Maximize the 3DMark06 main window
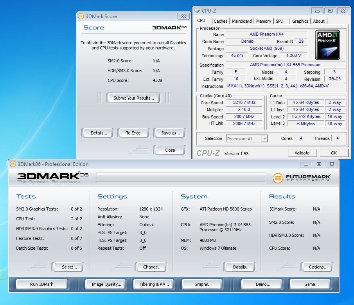Screen dimensions: 354x305 coord(319,164)
